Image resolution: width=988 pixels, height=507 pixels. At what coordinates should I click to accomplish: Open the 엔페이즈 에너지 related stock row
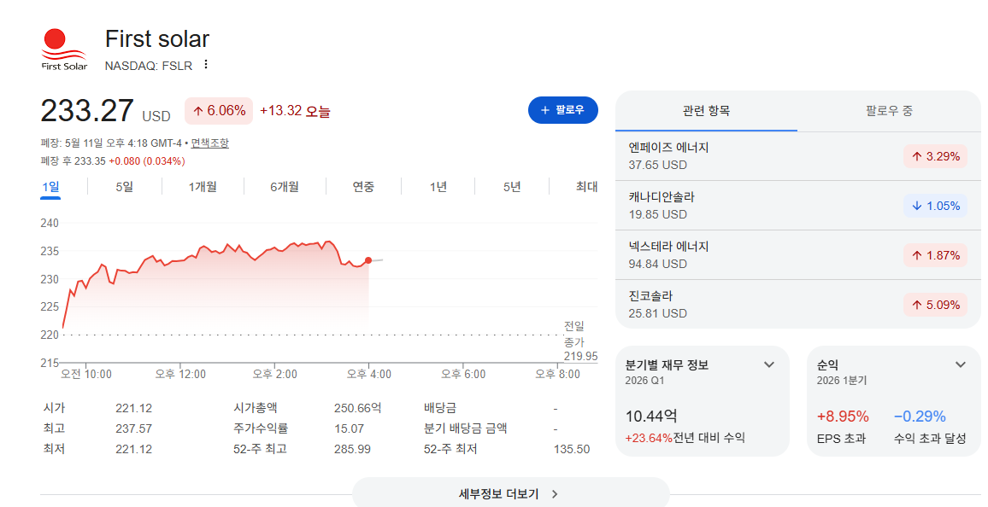coord(797,156)
